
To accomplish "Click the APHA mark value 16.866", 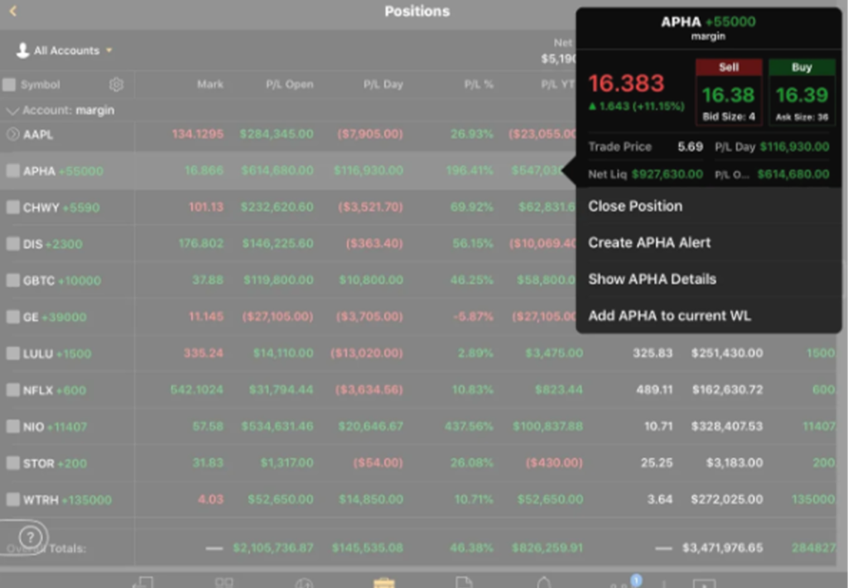I will click(204, 170).
